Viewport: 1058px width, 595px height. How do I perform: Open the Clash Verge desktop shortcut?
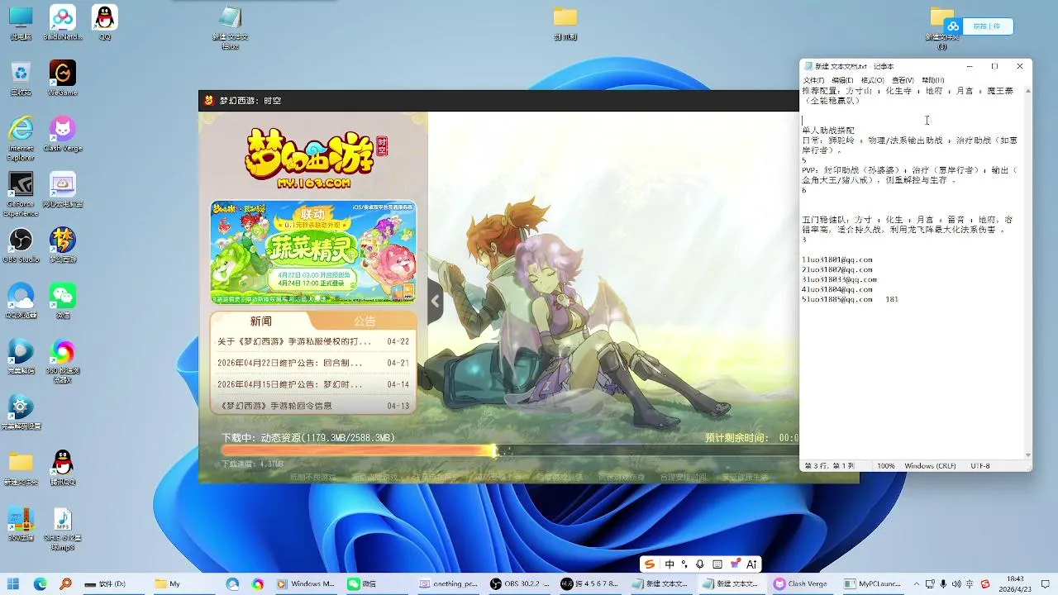(63, 134)
